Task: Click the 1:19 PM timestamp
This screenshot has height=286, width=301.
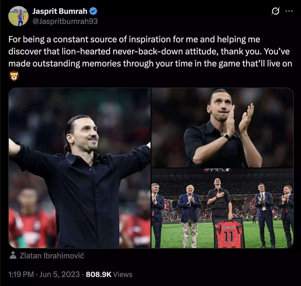Action: (x=21, y=274)
